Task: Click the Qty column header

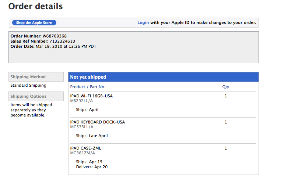Action: (x=225, y=87)
